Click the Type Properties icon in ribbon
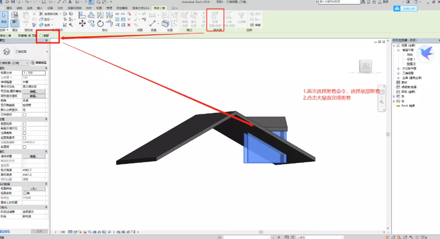Screen dimensions: 440x239 coord(14,15)
